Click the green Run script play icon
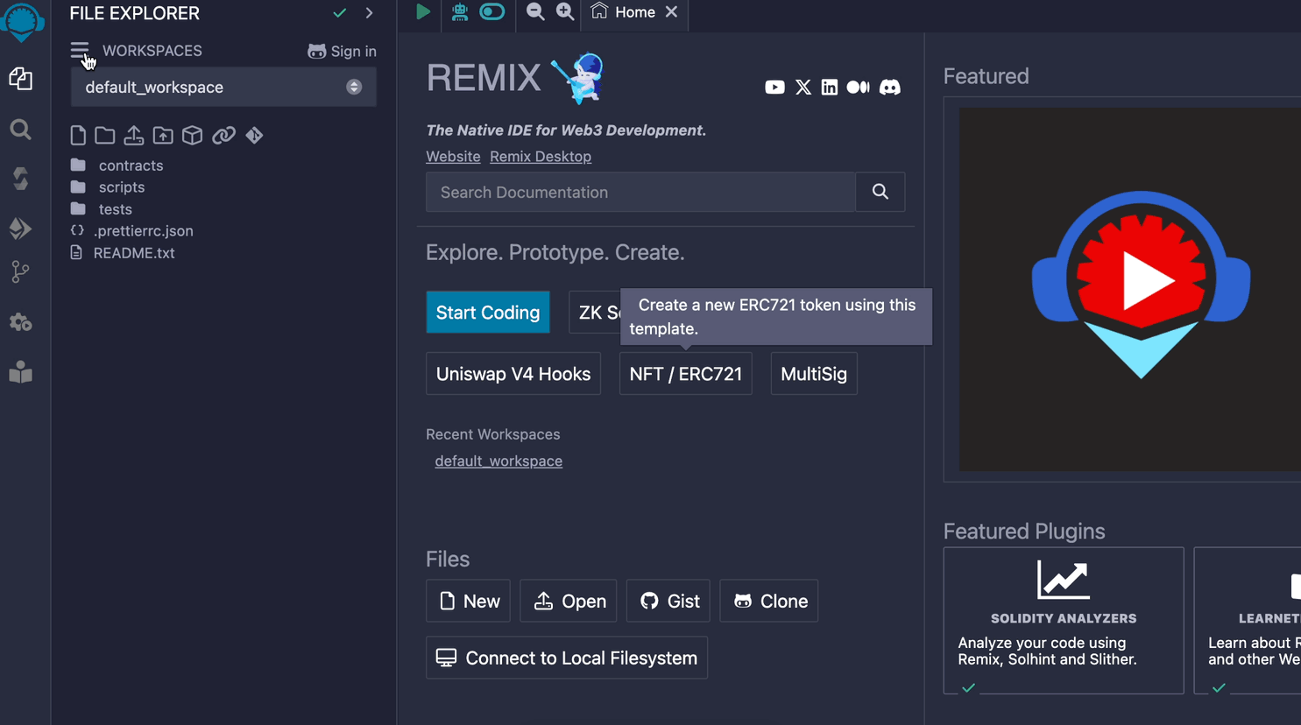 coord(422,12)
